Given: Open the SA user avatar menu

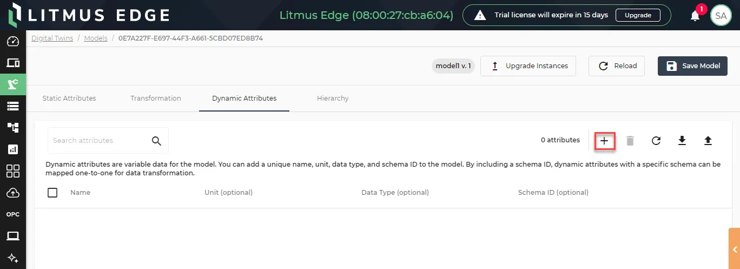Looking at the screenshot, I should point(721,16).
